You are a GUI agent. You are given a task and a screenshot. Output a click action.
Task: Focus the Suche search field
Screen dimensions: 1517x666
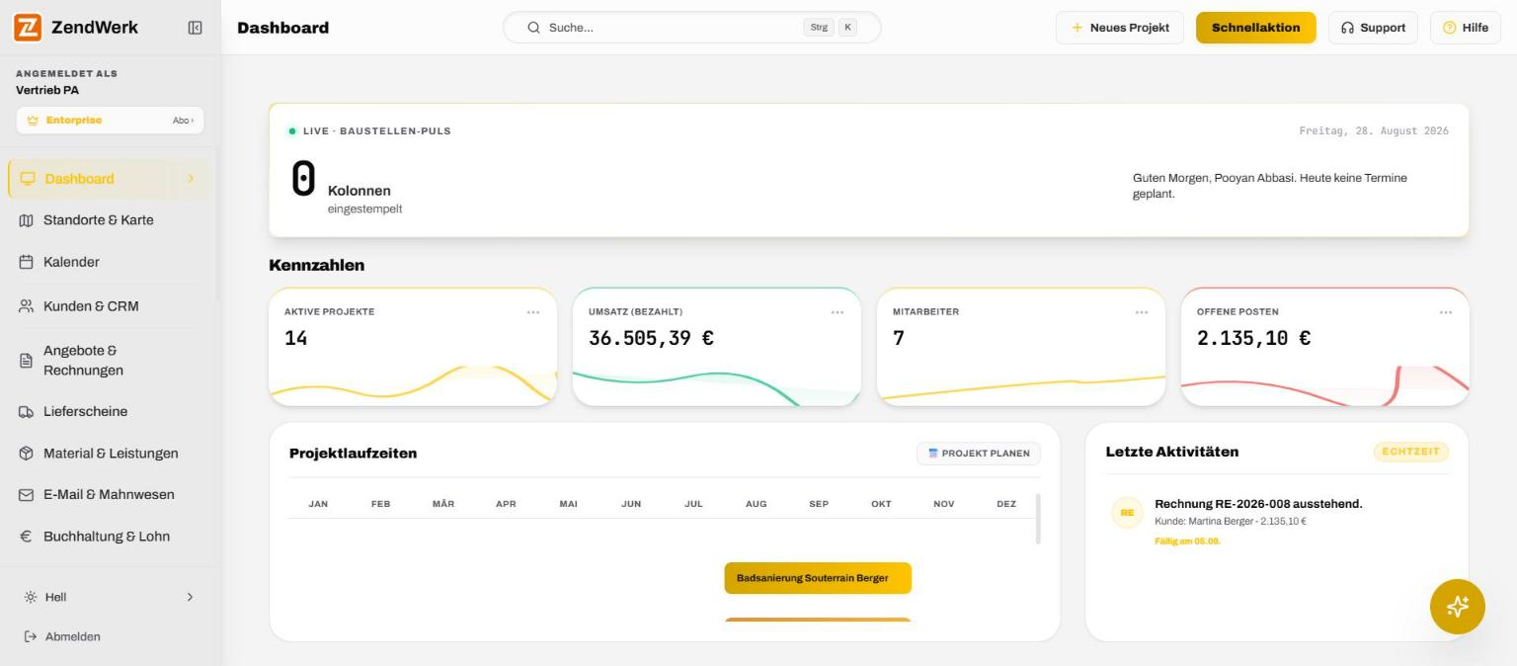[x=691, y=28]
